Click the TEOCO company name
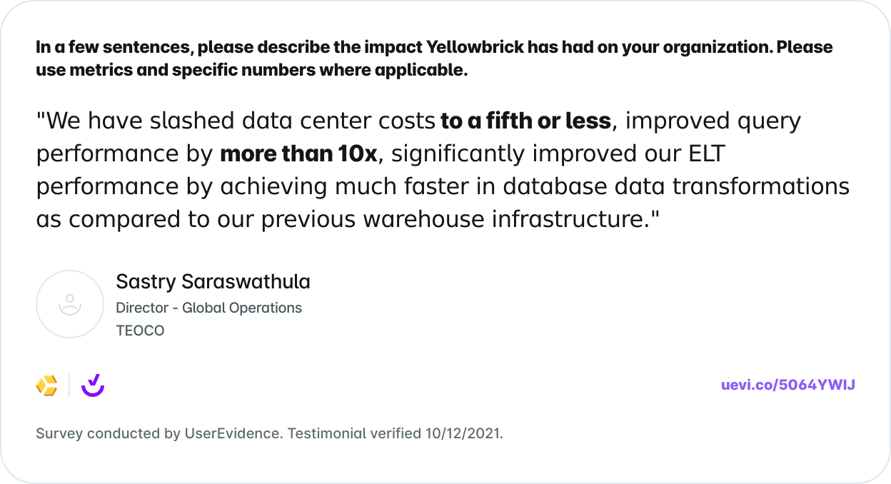The width and height of the screenshot is (891, 484). coord(140,331)
